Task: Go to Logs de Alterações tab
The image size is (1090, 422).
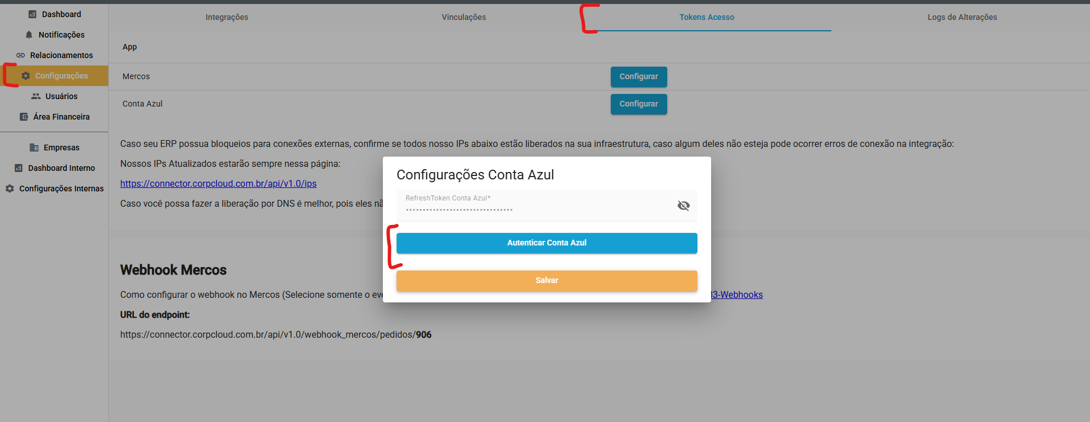Action: tap(962, 17)
